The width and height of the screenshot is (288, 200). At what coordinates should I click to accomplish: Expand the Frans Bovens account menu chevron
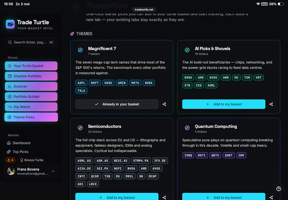click(53, 171)
